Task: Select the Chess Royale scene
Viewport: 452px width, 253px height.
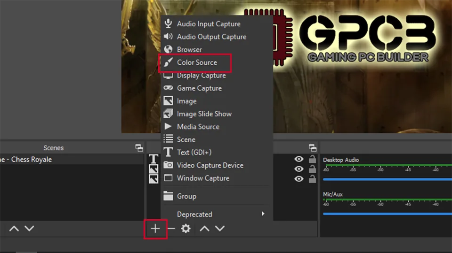Action: 72,160
